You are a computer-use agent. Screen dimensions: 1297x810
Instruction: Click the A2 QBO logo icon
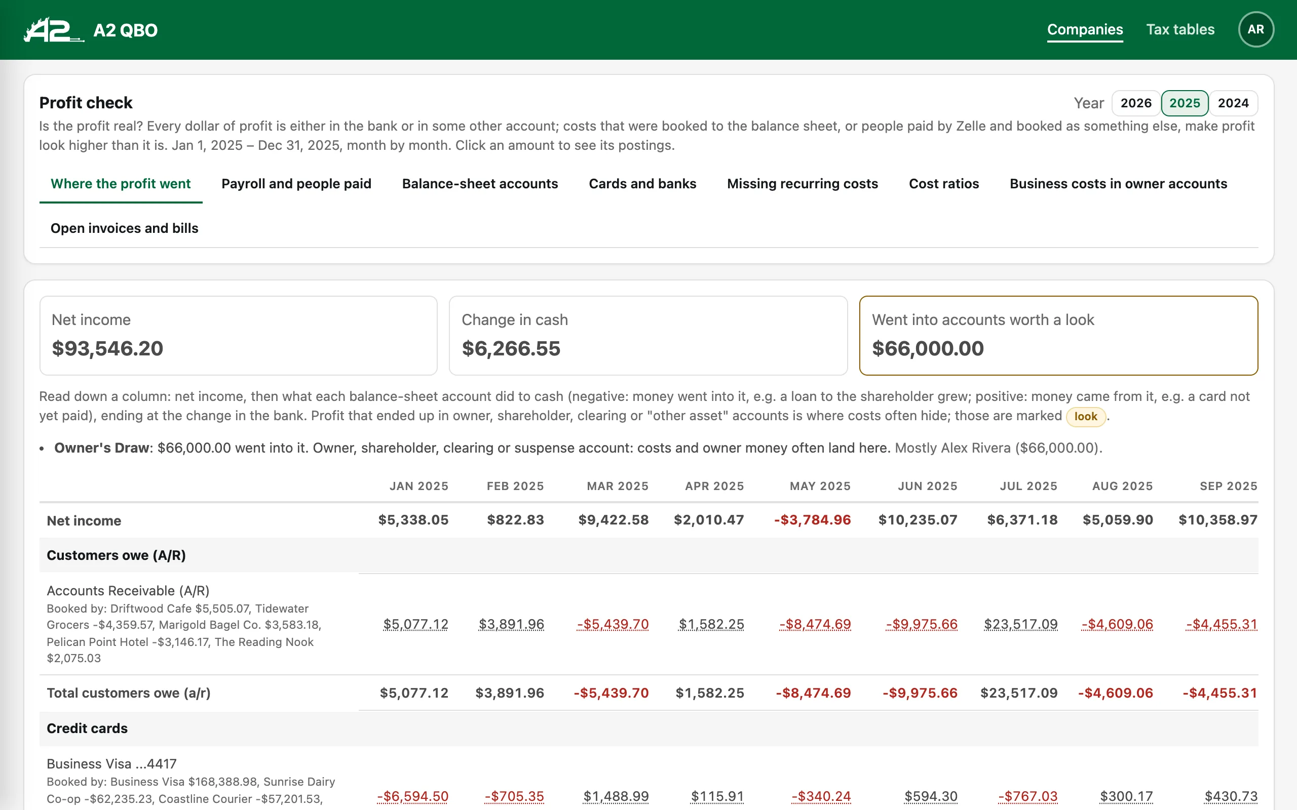pyautogui.click(x=54, y=30)
